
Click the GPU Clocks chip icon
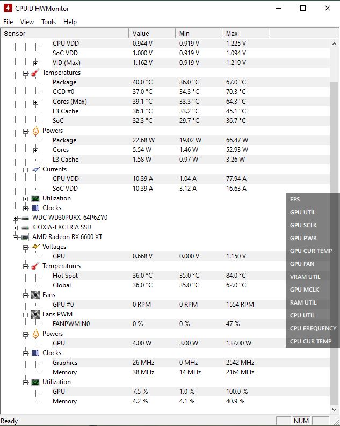pyautogui.click(x=35, y=353)
